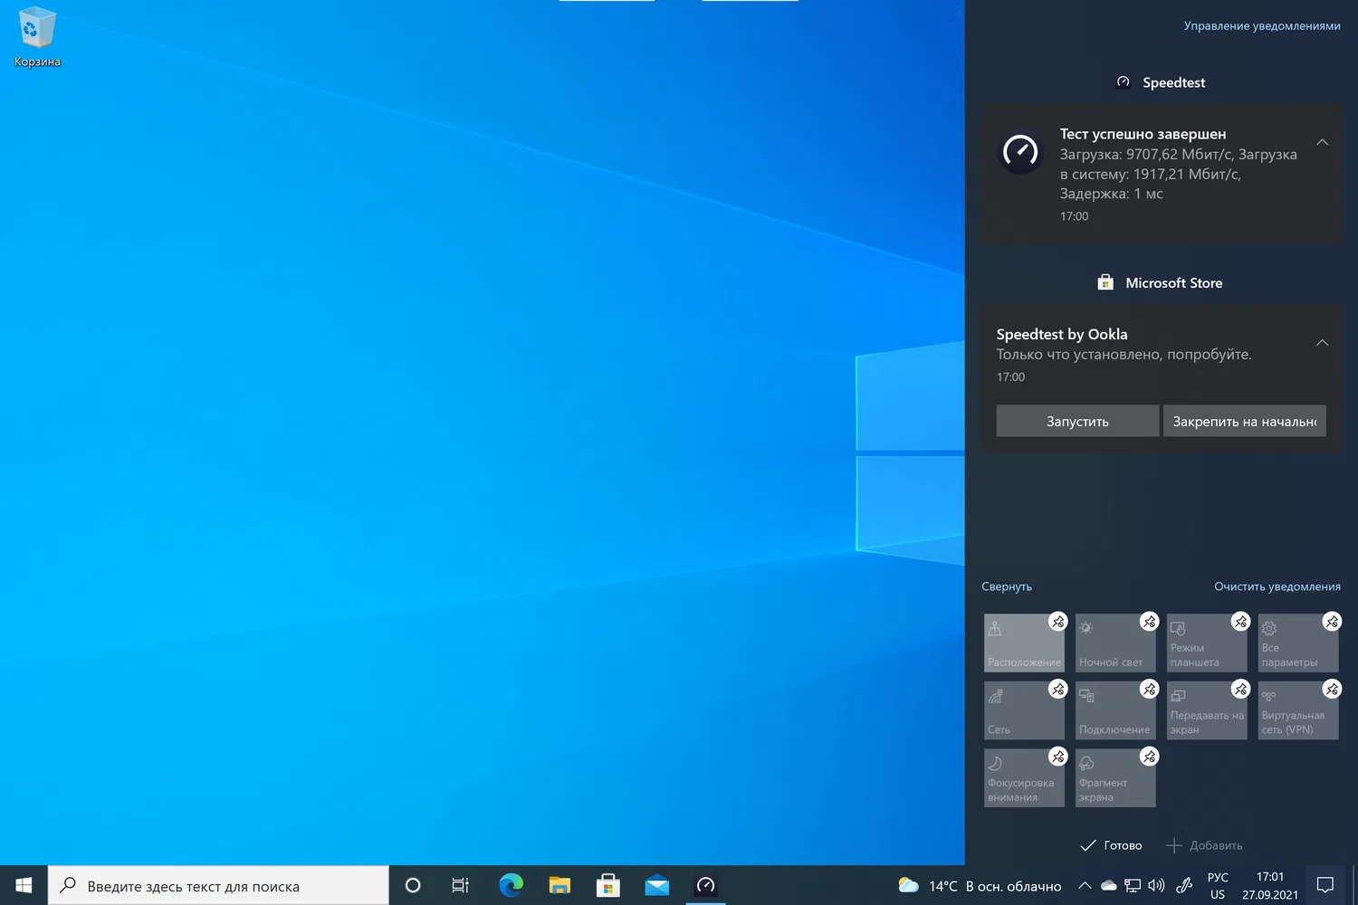The width and height of the screenshot is (1358, 905).
Task: Click Свернуть to collapse quick actions
Action: (1007, 586)
